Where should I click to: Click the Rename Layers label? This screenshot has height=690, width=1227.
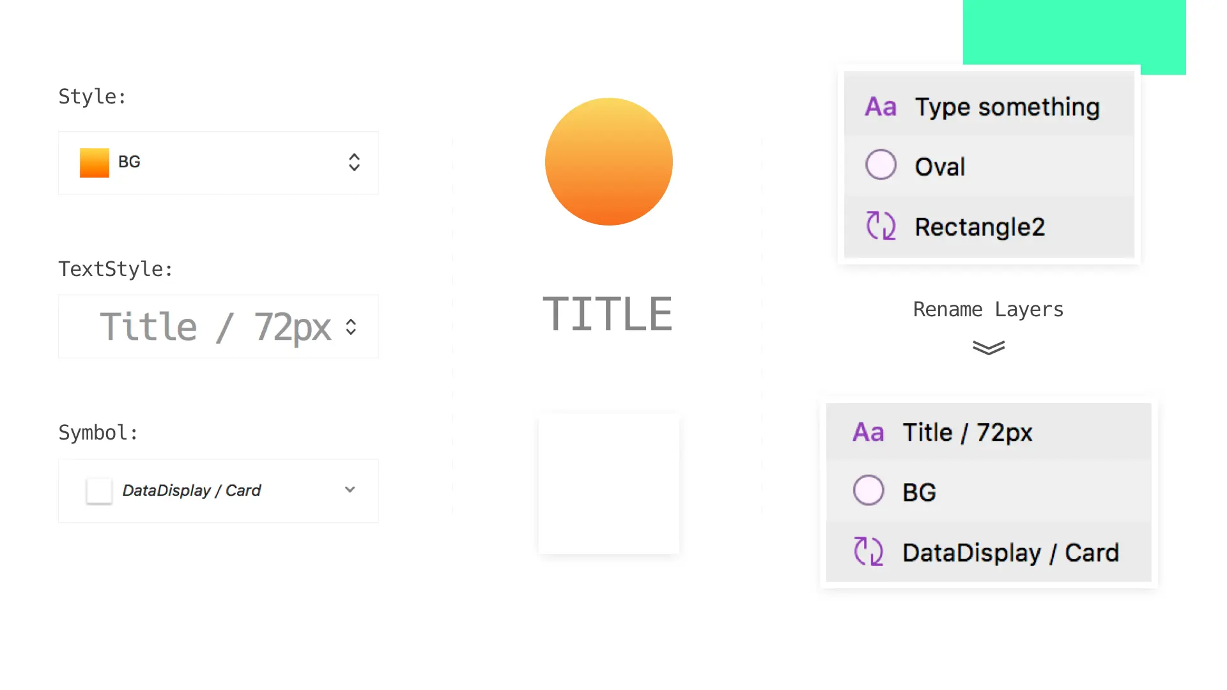pyautogui.click(x=988, y=310)
